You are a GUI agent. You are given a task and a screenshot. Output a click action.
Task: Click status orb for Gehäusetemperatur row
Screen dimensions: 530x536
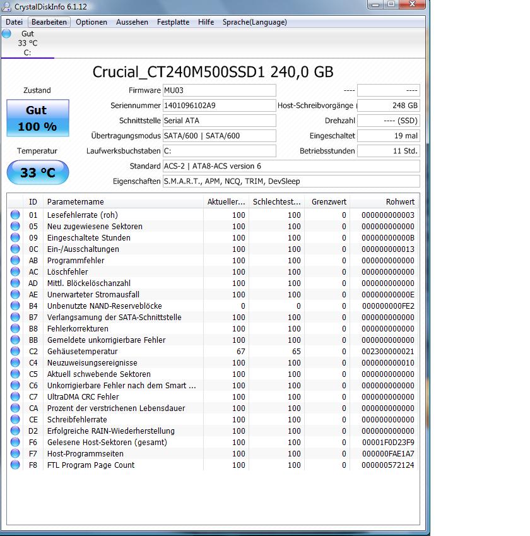(15, 351)
